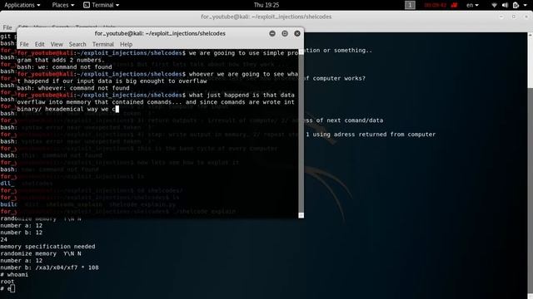Click the "24" result line
This screenshot has height=299, width=533.
pos(3,240)
